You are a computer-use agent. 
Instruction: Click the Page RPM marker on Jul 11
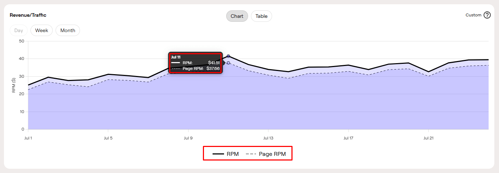click(228, 63)
